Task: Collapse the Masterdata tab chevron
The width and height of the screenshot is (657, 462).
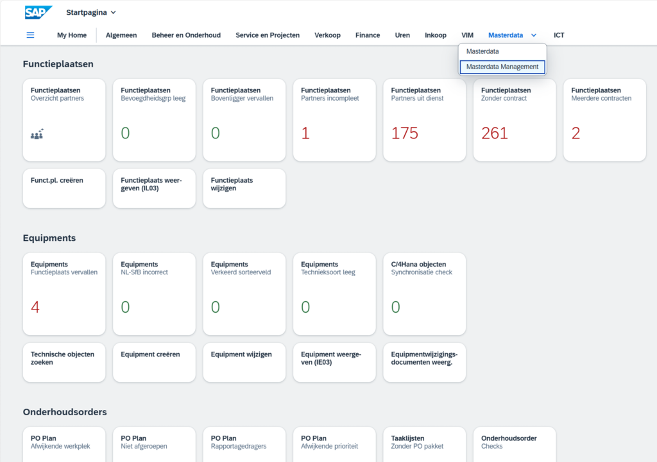Action: point(534,35)
